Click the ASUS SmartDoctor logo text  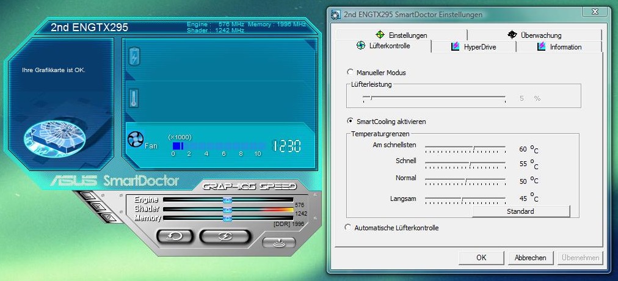click(114, 180)
